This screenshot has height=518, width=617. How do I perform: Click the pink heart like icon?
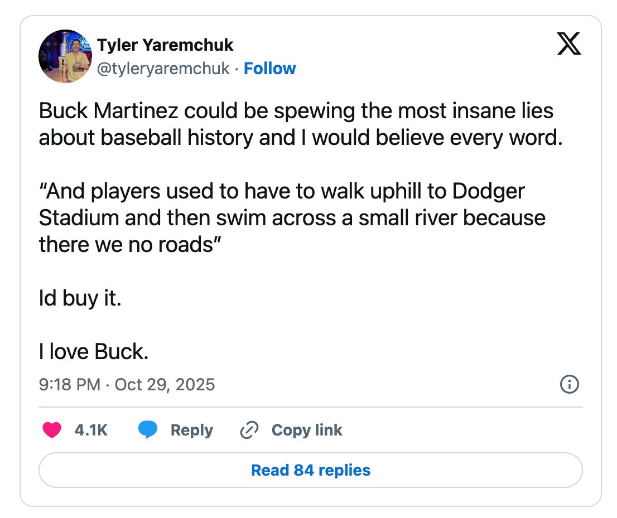click(x=52, y=430)
